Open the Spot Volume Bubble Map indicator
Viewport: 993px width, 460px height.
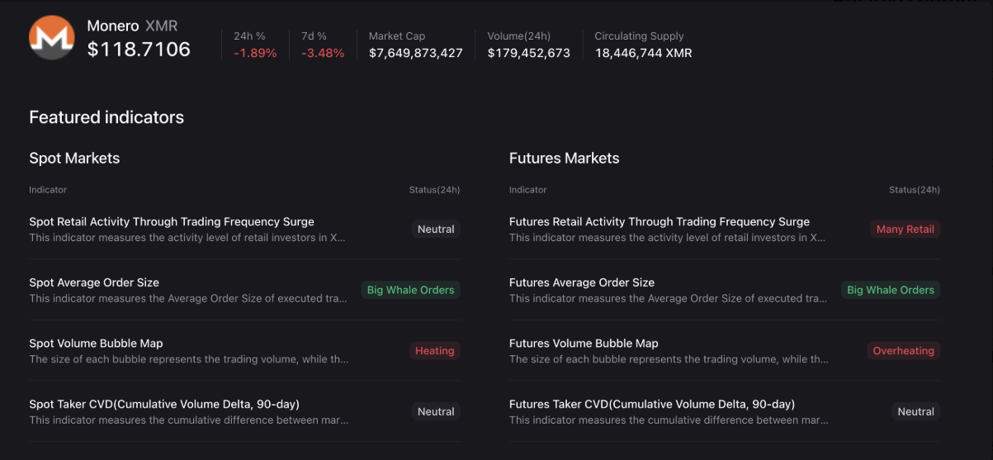[x=96, y=344]
